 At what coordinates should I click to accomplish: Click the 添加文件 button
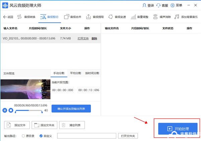pos(17,125)
